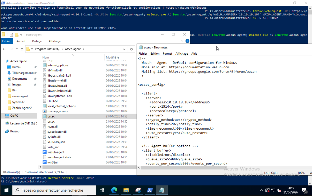
Task: Open muted volume tray icon
Action: pos(279,190)
